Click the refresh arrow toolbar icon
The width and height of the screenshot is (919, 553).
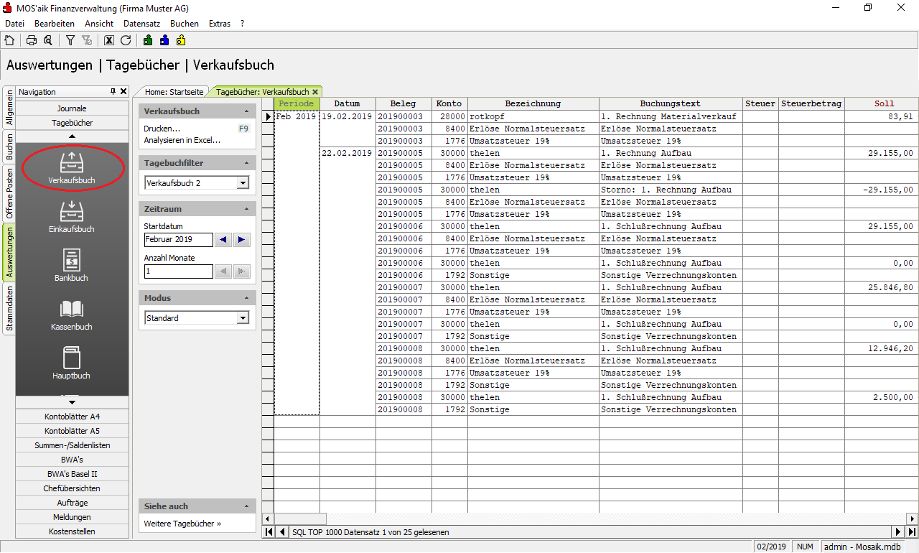126,40
